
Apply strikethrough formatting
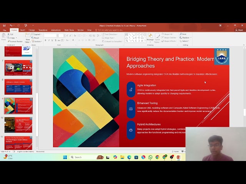(x=59, y=40)
